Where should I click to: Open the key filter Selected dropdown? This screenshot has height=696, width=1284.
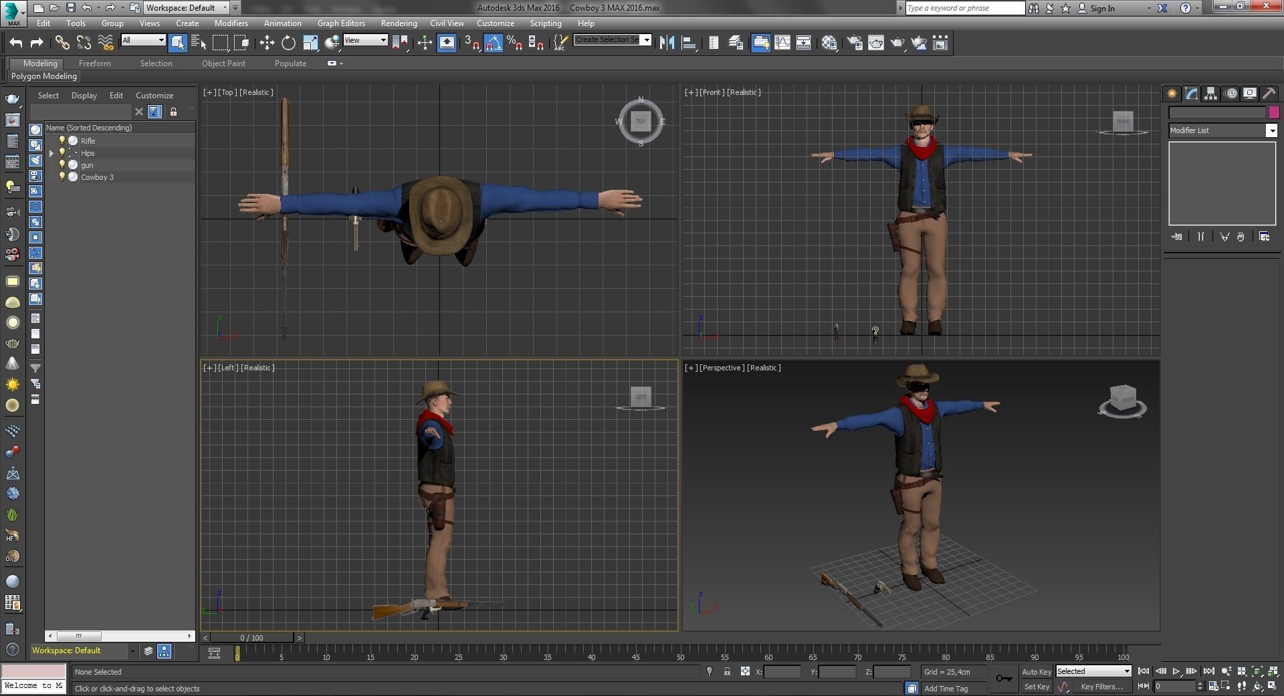(1093, 671)
